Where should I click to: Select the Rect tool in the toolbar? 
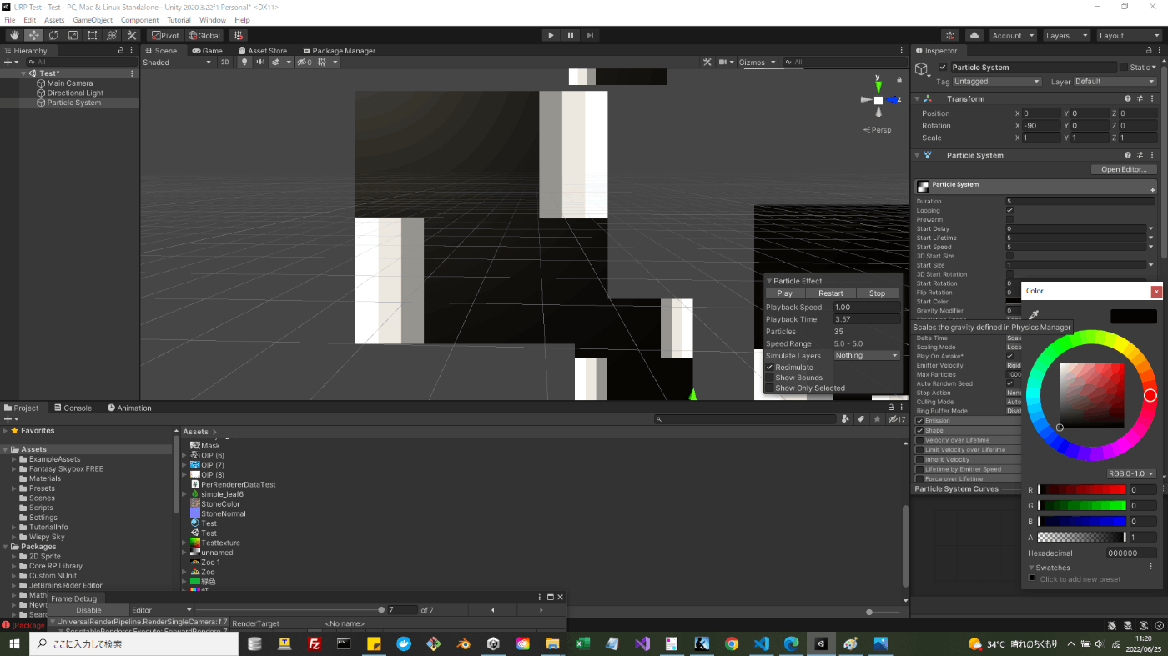[x=92, y=35]
